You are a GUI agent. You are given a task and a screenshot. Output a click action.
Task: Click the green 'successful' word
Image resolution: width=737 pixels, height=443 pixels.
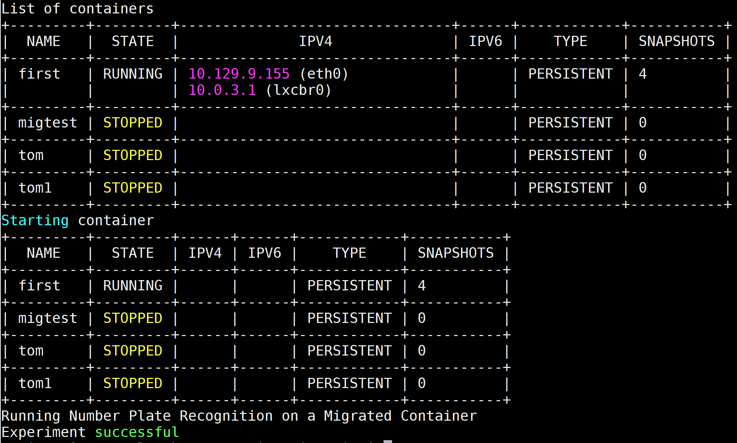click(137, 432)
